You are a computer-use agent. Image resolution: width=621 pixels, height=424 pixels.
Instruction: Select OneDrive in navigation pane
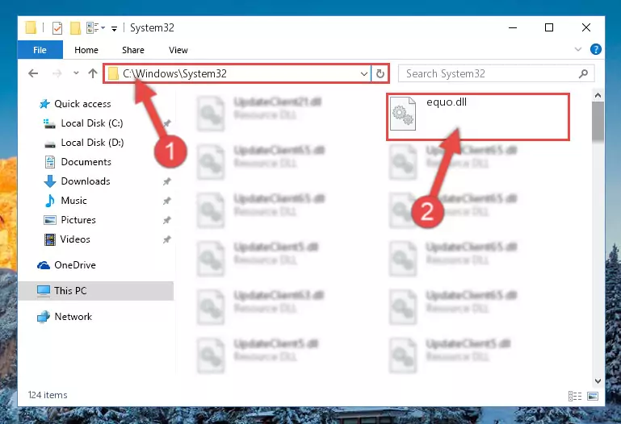[x=75, y=265]
